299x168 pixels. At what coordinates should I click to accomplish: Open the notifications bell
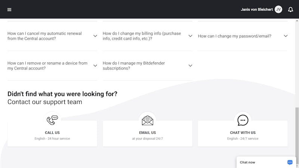pyautogui.click(x=290, y=10)
